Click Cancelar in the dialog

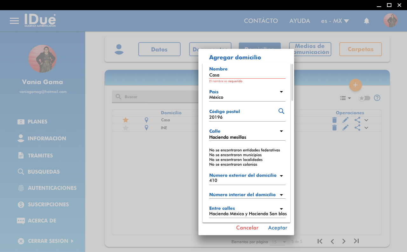(247, 228)
